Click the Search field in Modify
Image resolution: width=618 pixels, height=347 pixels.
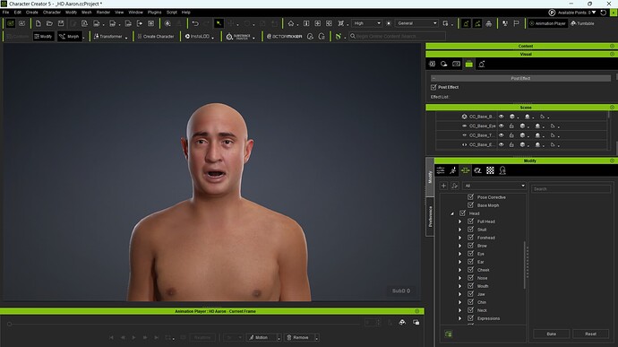[571, 188]
